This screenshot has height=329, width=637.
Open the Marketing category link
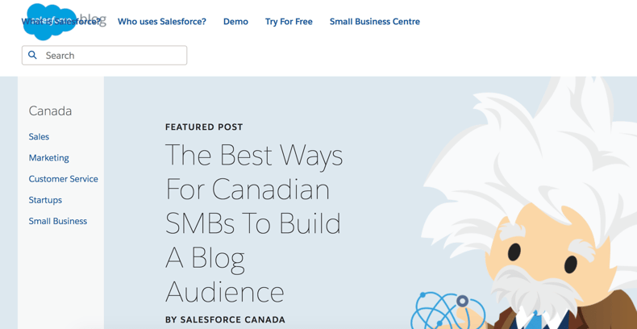pos(48,158)
